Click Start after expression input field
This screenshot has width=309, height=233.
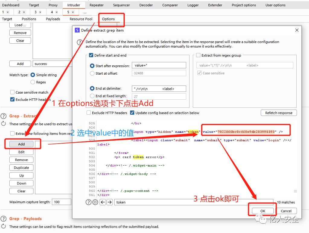pos(159,65)
